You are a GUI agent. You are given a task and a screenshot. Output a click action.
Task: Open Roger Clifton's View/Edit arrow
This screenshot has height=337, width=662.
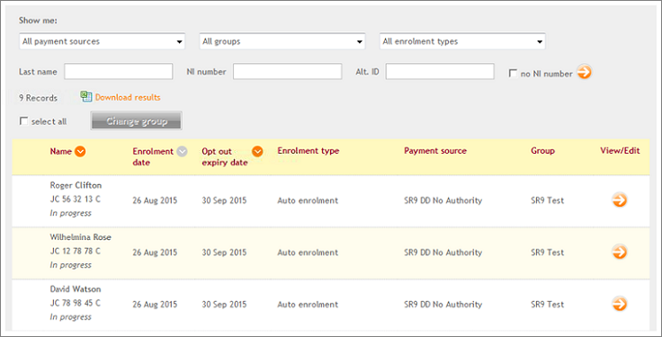tap(620, 200)
